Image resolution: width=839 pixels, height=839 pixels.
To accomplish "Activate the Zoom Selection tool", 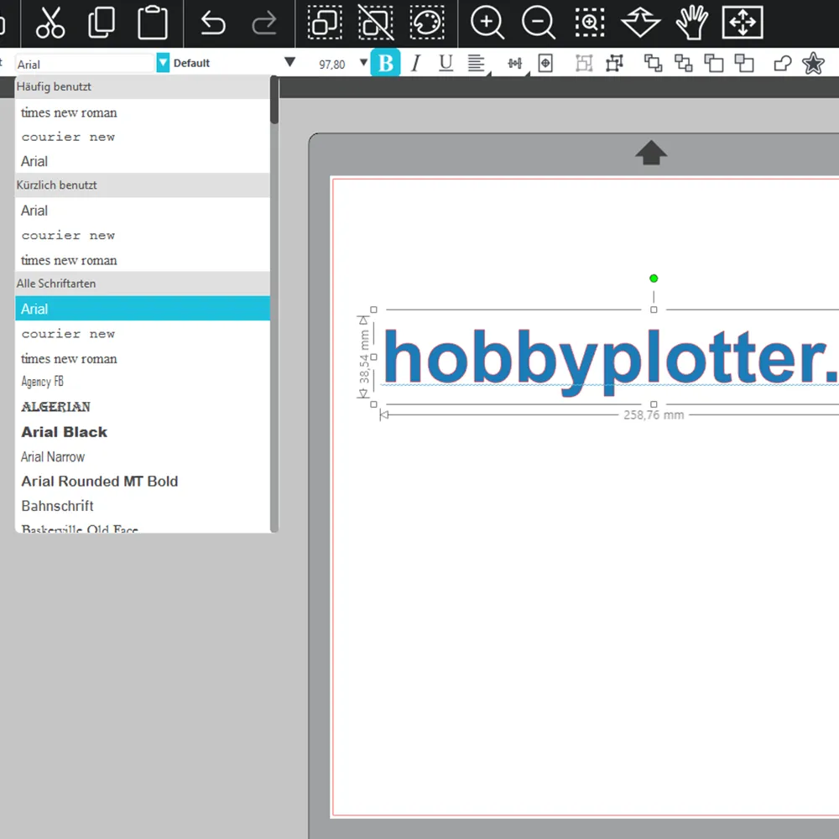I will pos(590,23).
